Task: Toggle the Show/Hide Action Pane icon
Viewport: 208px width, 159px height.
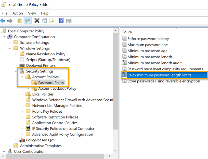Action: (69, 21)
